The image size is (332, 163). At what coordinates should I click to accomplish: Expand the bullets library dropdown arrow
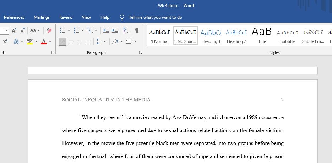point(69,31)
